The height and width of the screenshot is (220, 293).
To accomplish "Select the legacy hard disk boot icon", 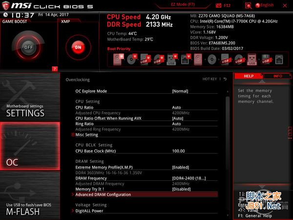I will (198, 59).
